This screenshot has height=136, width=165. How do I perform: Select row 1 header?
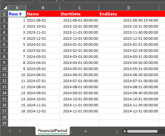(4, 14)
